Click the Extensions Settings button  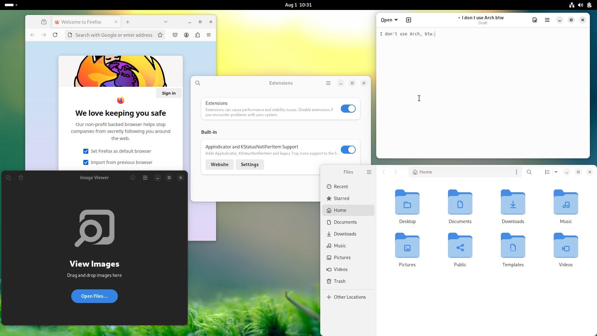pyautogui.click(x=250, y=164)
